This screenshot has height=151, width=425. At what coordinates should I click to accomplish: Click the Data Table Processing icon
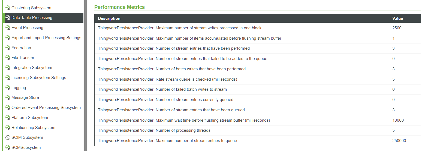click(x=8, y=18)
